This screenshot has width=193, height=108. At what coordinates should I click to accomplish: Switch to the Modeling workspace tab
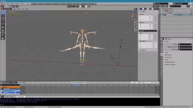[34, 4]
